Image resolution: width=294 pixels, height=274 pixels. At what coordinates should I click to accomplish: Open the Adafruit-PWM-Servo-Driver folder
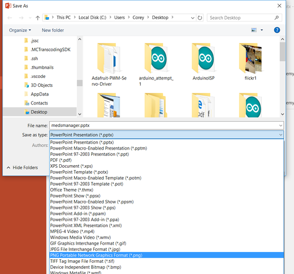(109, 65)
